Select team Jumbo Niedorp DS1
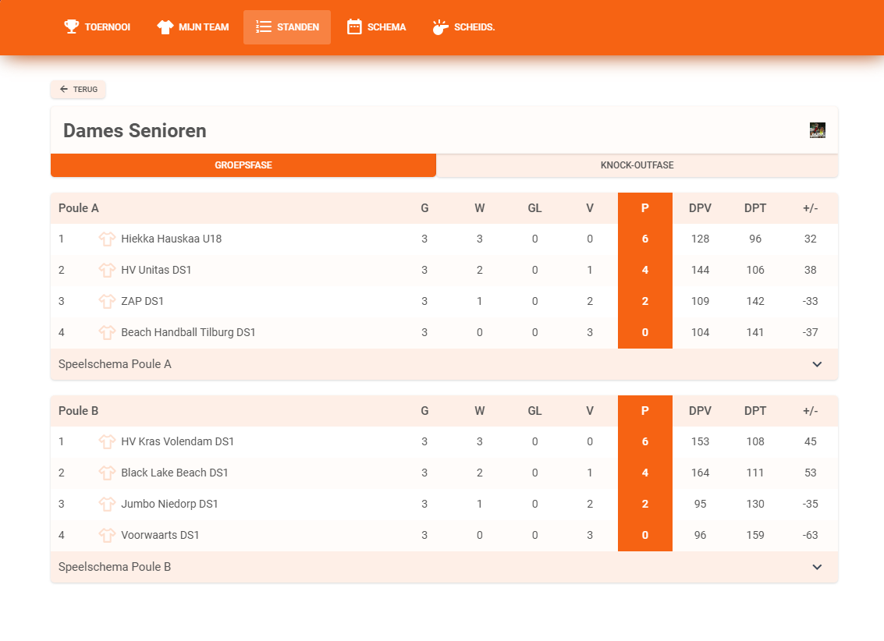Screen dimensions: 884x641 coord(169,504)
